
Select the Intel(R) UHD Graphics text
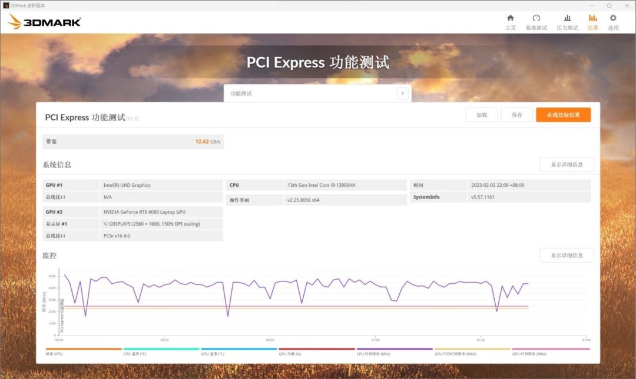(127, 185)
